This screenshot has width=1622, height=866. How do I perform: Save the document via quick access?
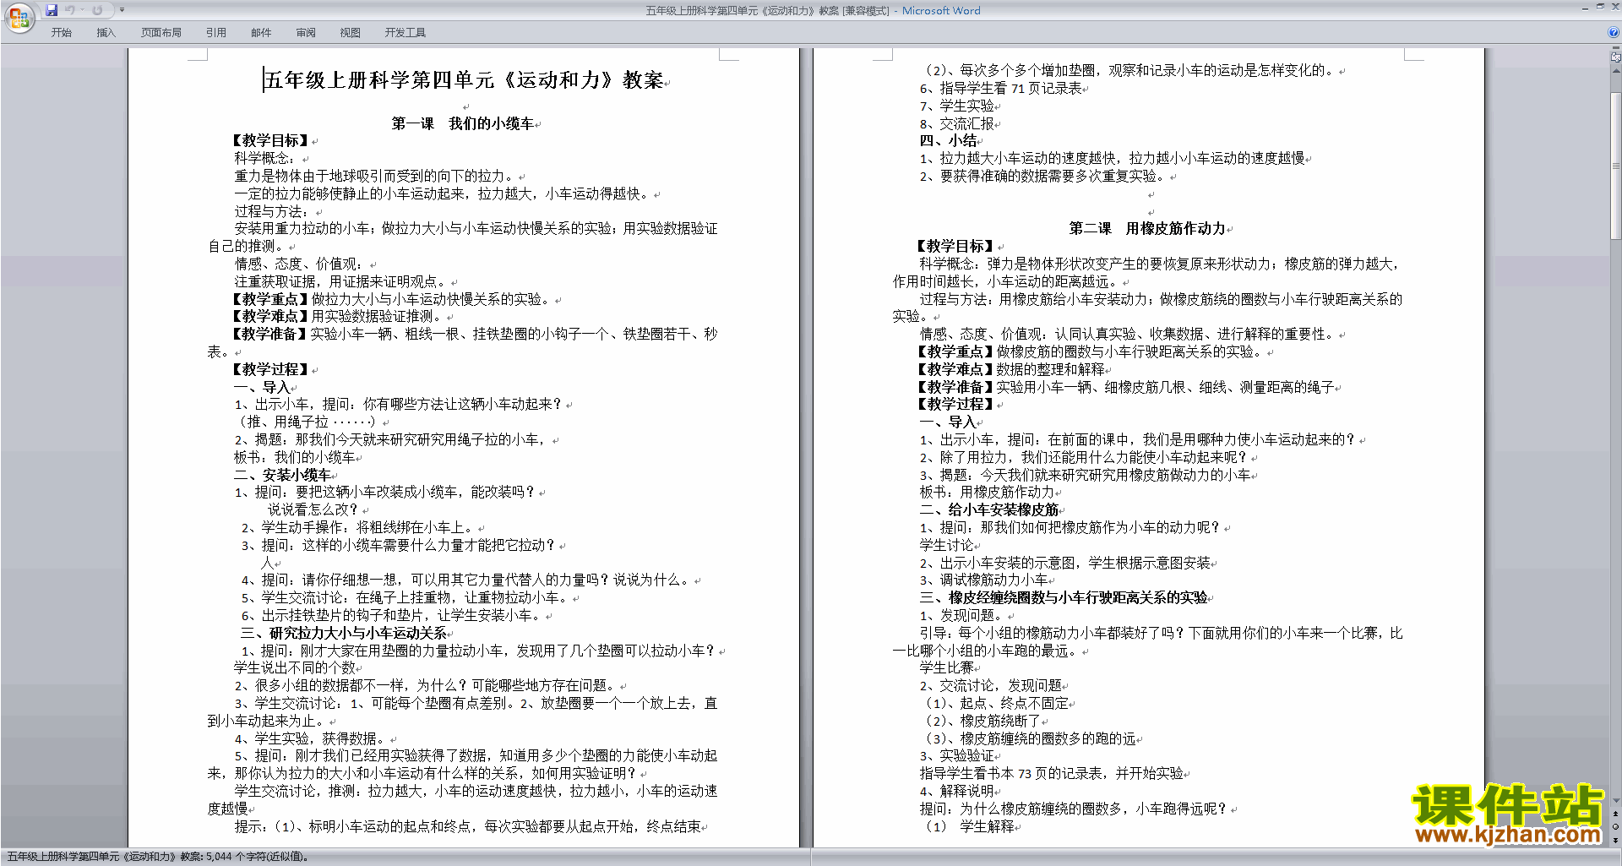pyautogui.click(x=52, y=10)
